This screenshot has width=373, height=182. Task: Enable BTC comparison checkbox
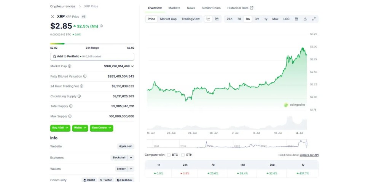[x=169, y=155]
